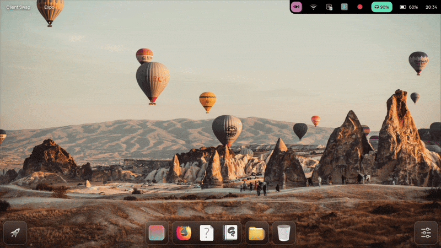Viewport: 441px width, 248px height.
Task: Open the screen display tray icon
Action: 329,7
